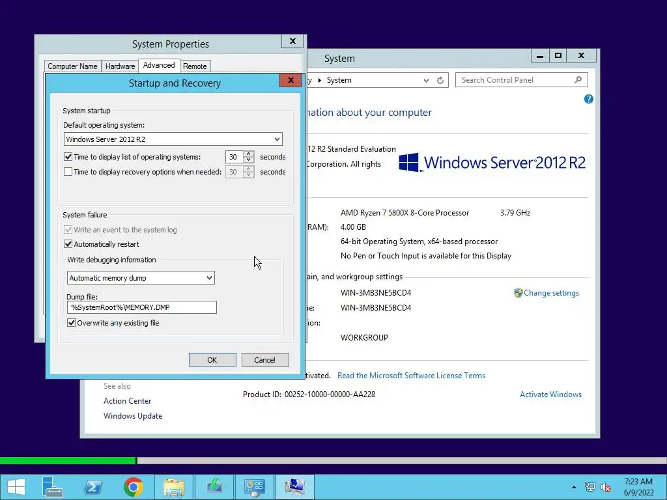Minimize the System window
Image resolution: width=667 pixels, height=500 pixels.
540,56
